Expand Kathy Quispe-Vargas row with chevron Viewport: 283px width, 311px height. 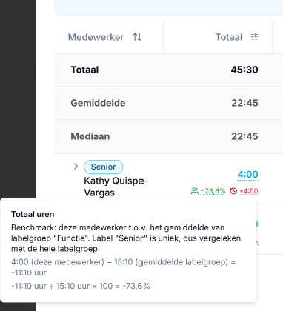pyautogui.click(x=76, y=167)
